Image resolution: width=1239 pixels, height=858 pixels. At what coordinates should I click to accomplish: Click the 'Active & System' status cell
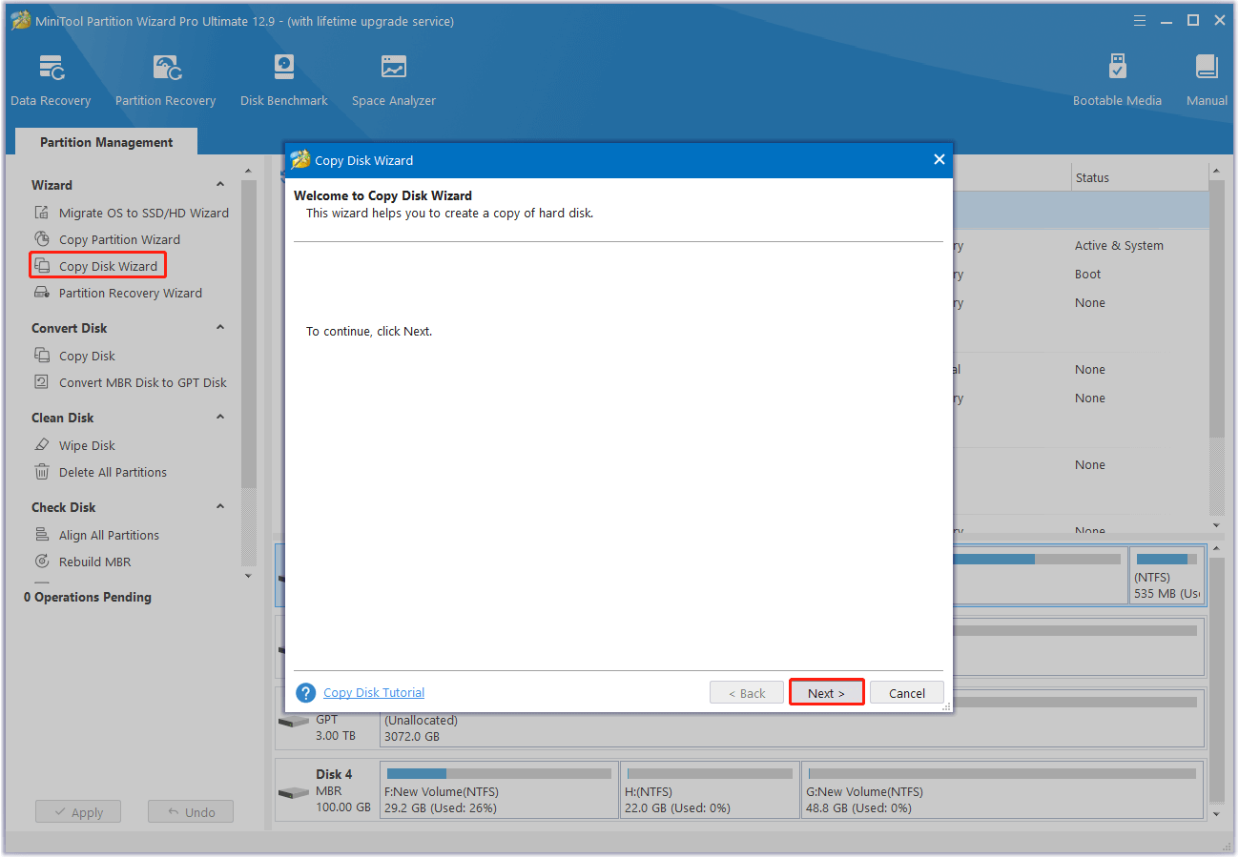(x=1119, y=245)
